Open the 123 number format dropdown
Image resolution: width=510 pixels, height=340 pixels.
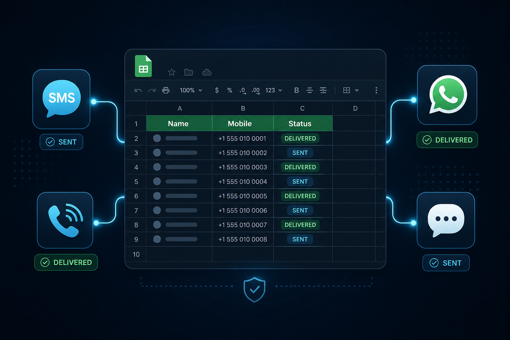point(274,90)
